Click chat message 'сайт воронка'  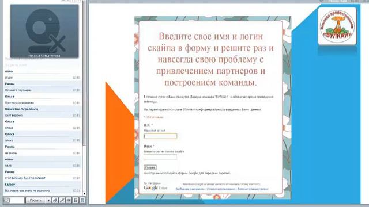click(14, 116)
